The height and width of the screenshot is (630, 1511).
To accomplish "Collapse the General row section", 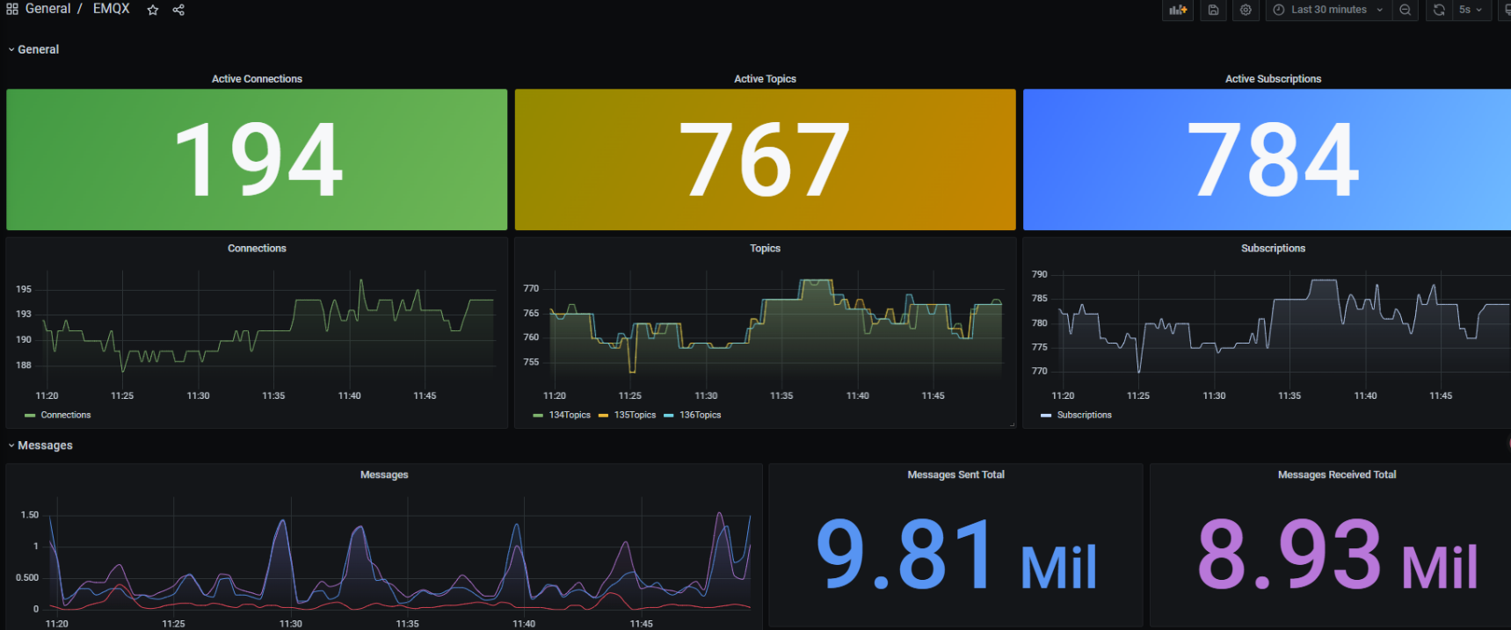I will click(x=38, y=49).
